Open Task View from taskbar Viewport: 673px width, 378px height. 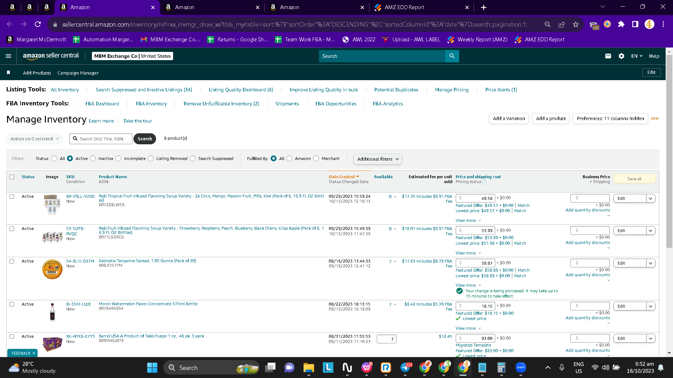[x=270, y=368]
